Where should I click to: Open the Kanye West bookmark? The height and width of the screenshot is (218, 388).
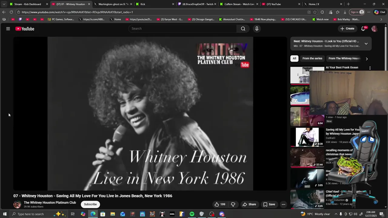pyautogui.click(x=169, y=19)
